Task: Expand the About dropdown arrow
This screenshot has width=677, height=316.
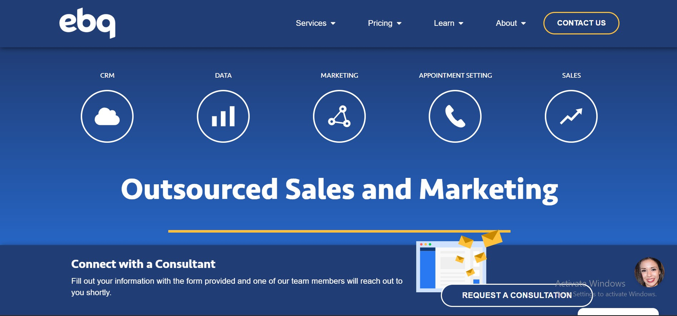Action: (x=523, y=23)
